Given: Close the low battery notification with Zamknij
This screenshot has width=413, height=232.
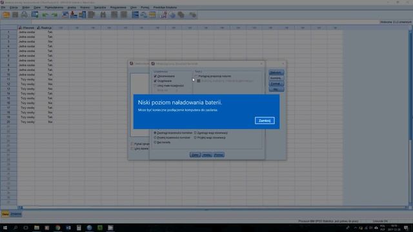Looking at the screenshot, I should coord(265,121).
